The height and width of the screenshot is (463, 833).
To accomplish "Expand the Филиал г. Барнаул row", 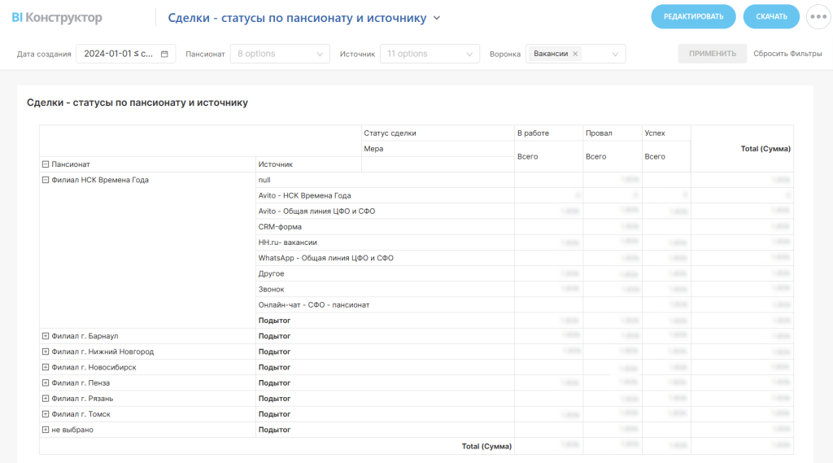I will 46,336.
